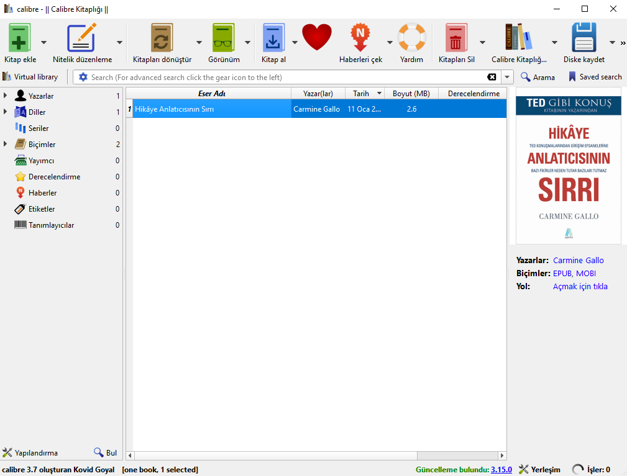The width and height of the screenshot is (627, 476).
Task: Click Açmak için tıkla path link
Action: 580,286
